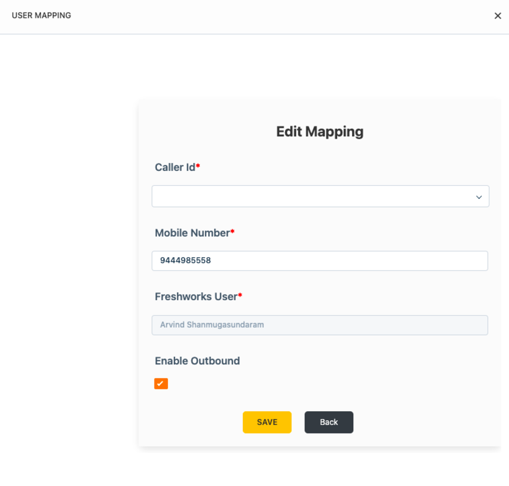Image resolution: width=509 pixels, height=486 pixels.
Task: Click the USER MAPPING title text
Action: [x=41, y=15]
